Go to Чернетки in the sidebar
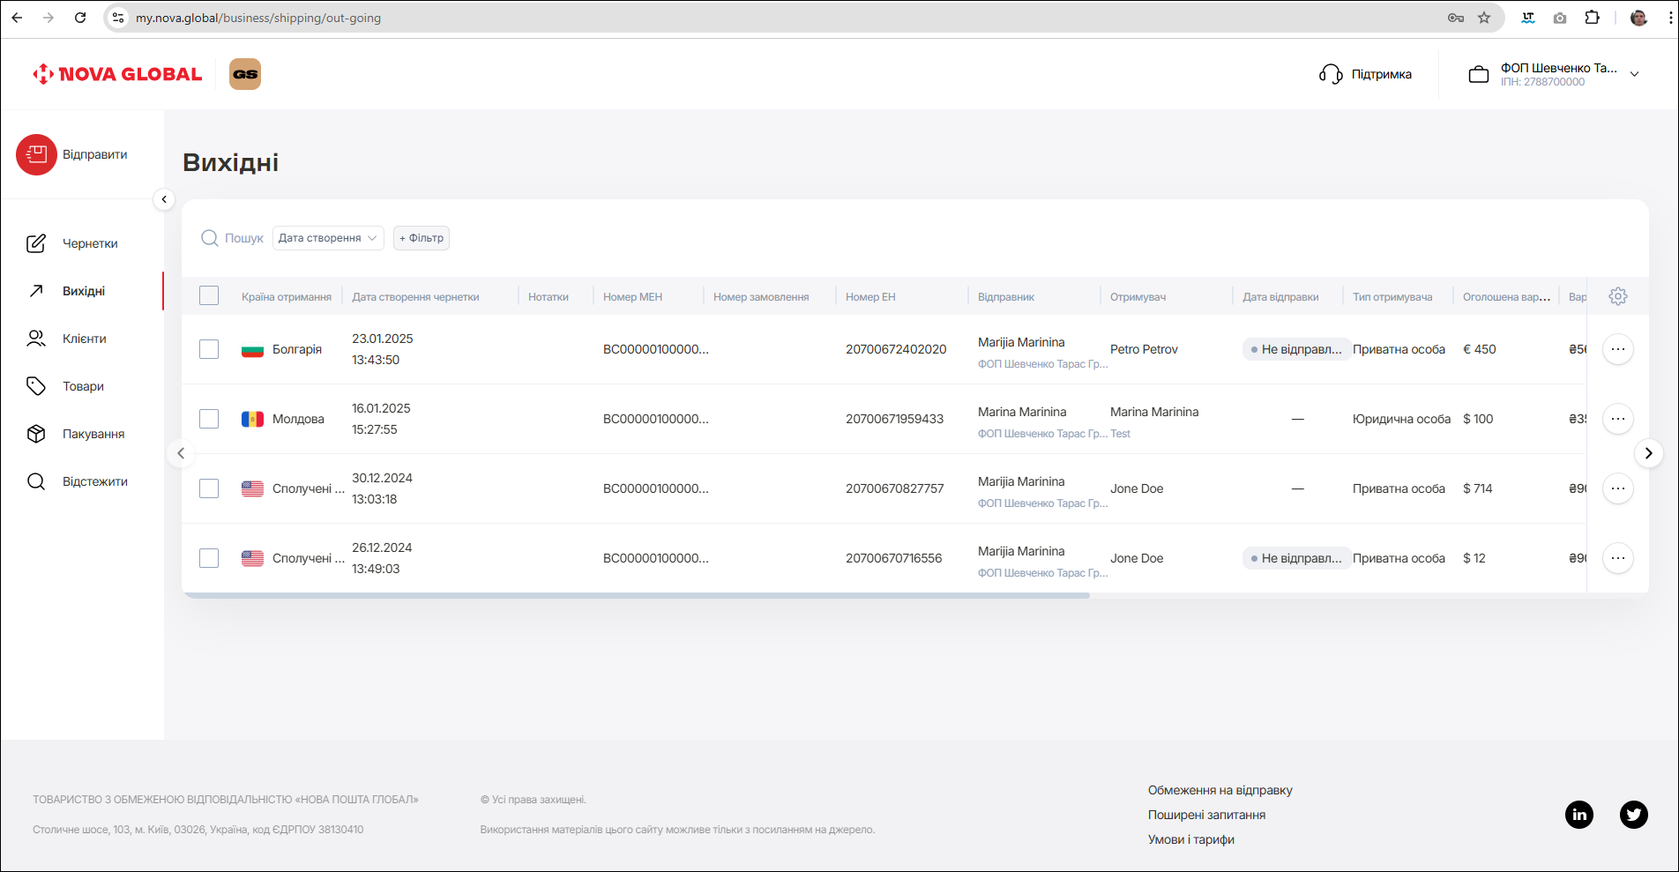The width and height of the screenshot is (1679, 872). (89, 243)
